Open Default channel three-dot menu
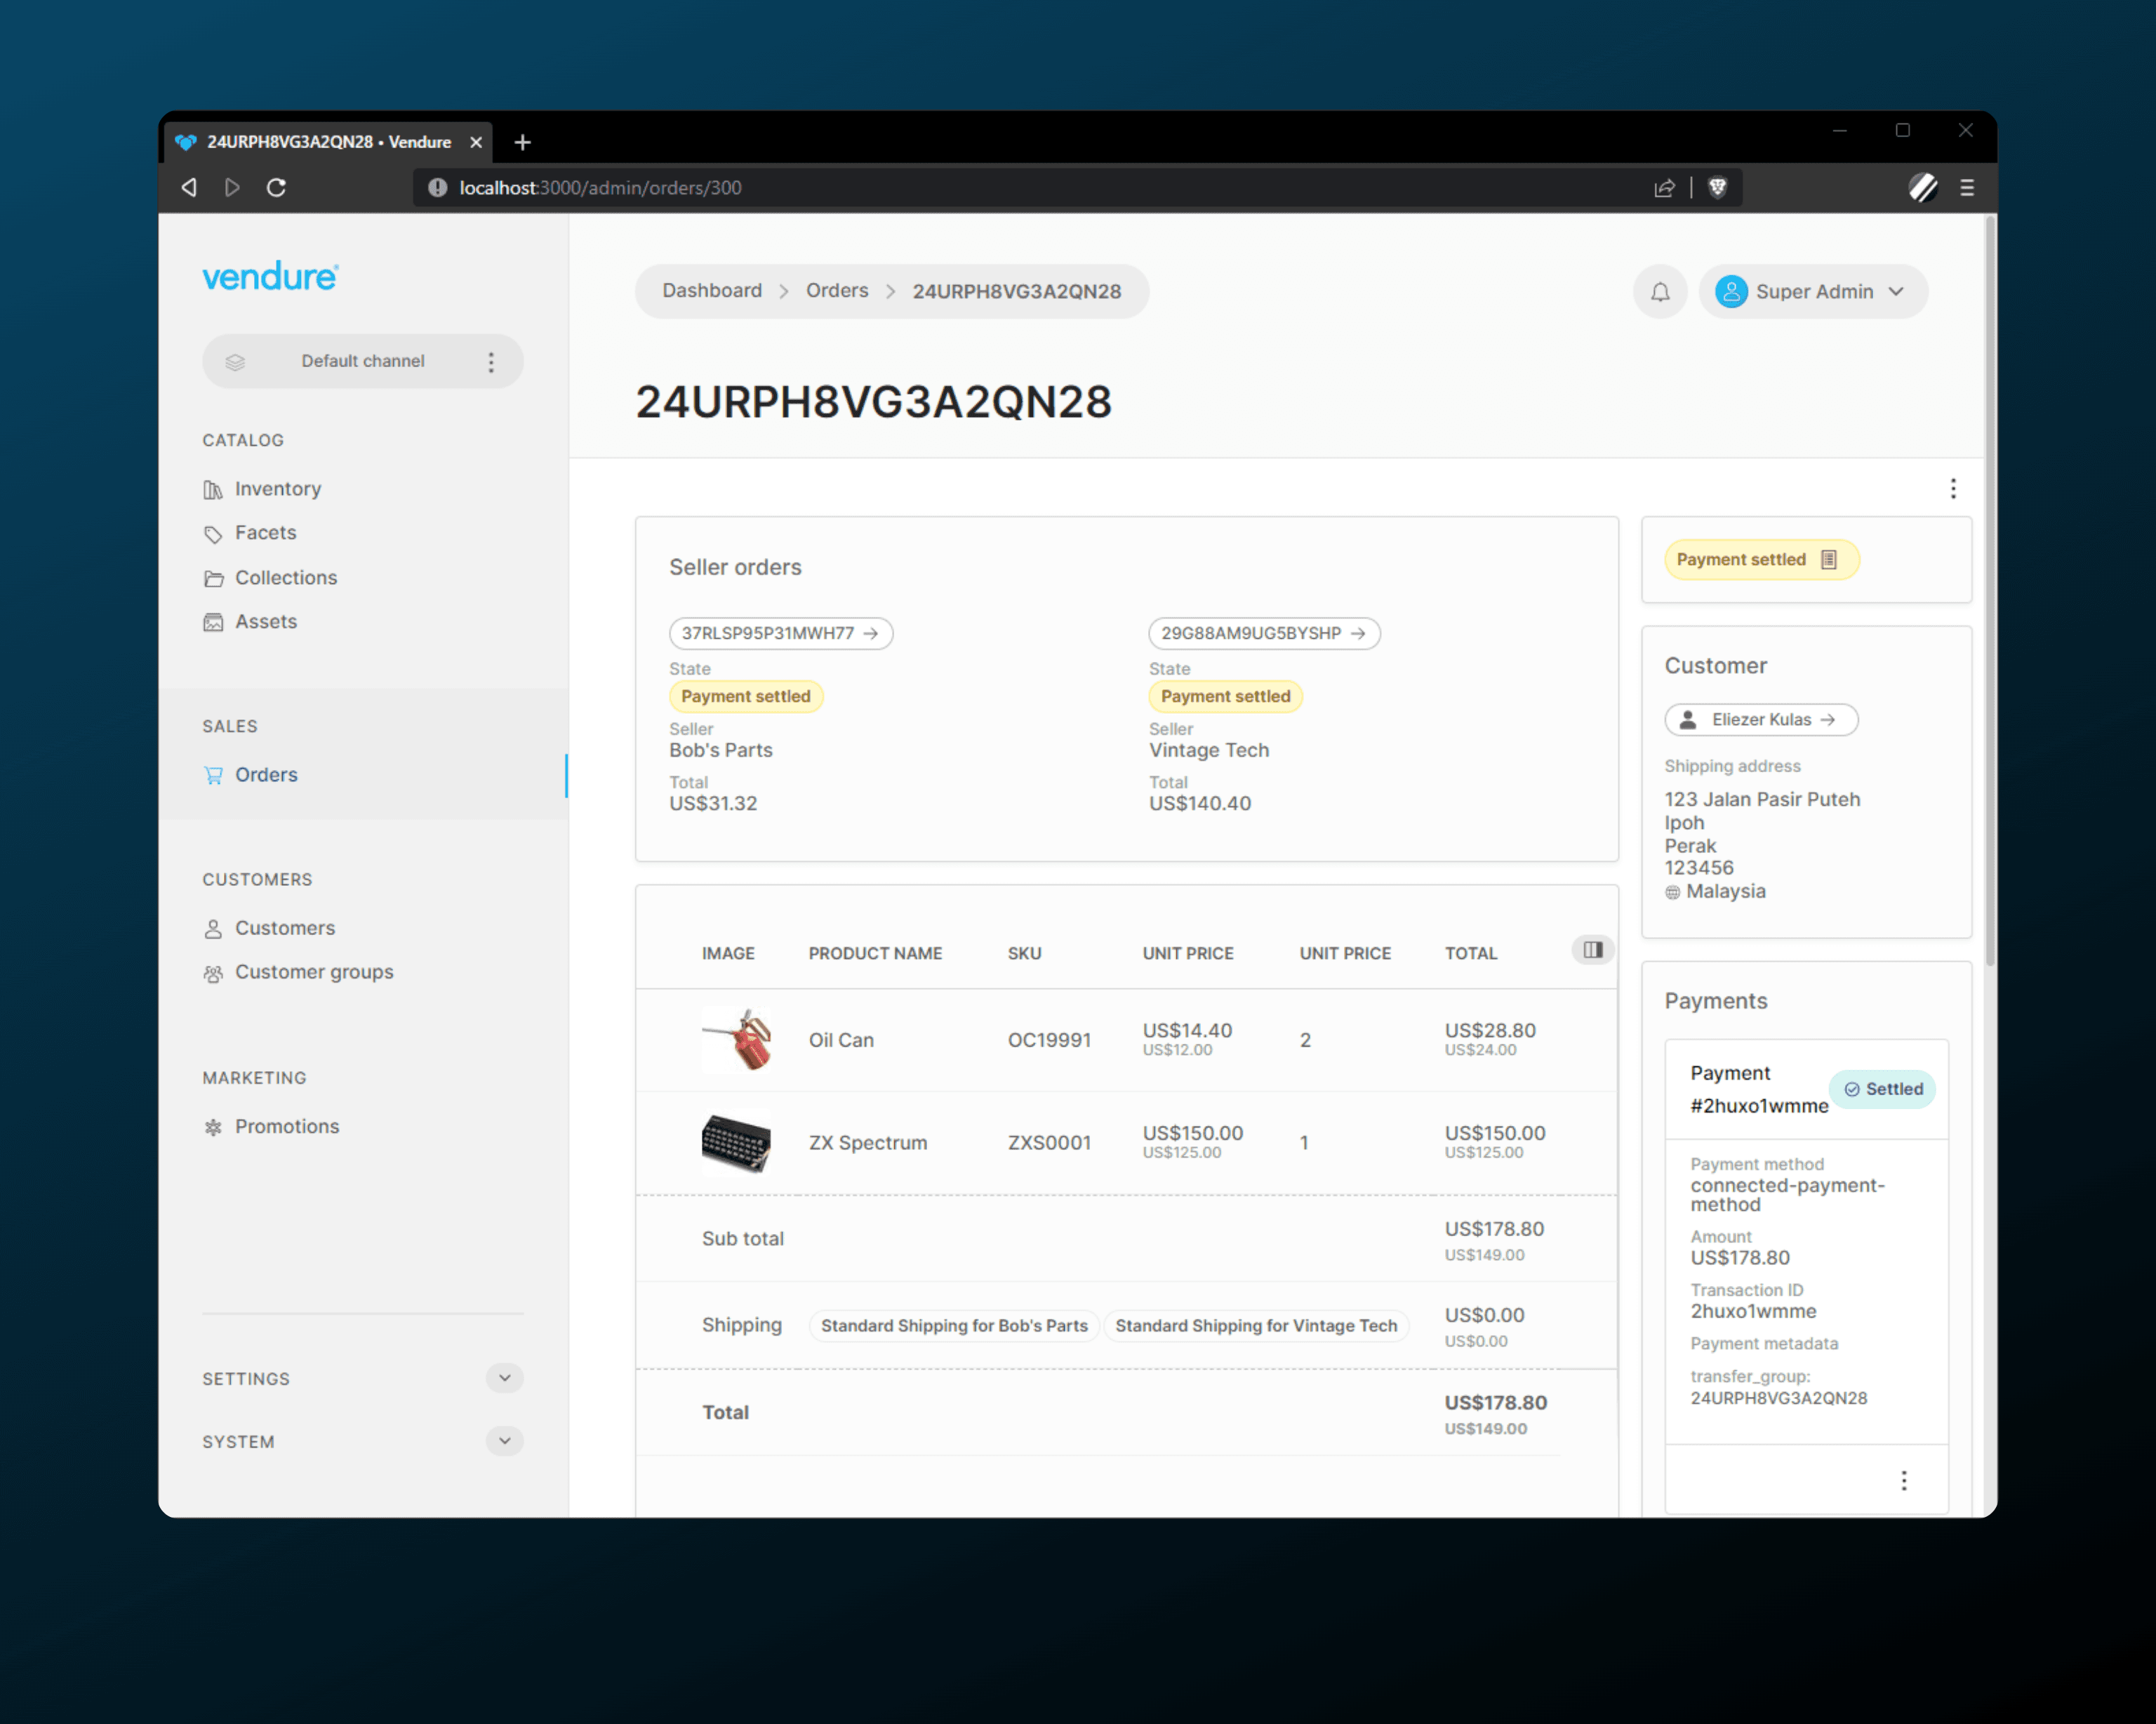The width and height of the screenshot is (2156, 1724). coord(491,362)
